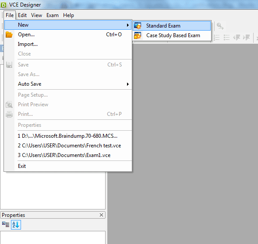
Task: Close the Properties panel
Action: (101, 215)
